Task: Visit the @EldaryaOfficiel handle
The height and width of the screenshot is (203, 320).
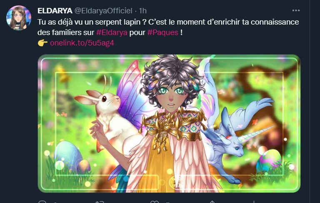Action: click(103, 10)
